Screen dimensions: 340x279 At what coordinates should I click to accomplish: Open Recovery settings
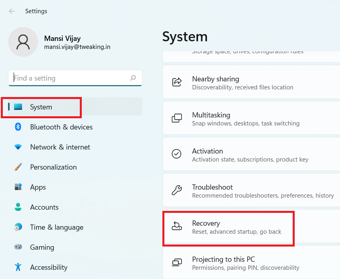(251, 226)
